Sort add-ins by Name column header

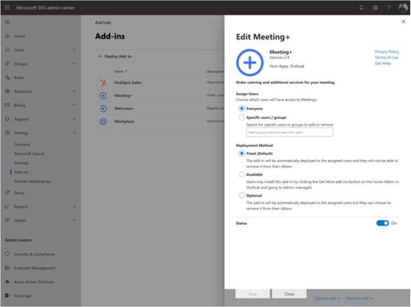(x=121, y=71)
